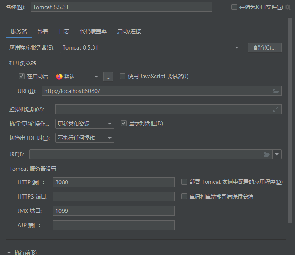The width and height of the screenshot is (295, 255).
Task: Switch to the 日志 tab
Action: 64,31
